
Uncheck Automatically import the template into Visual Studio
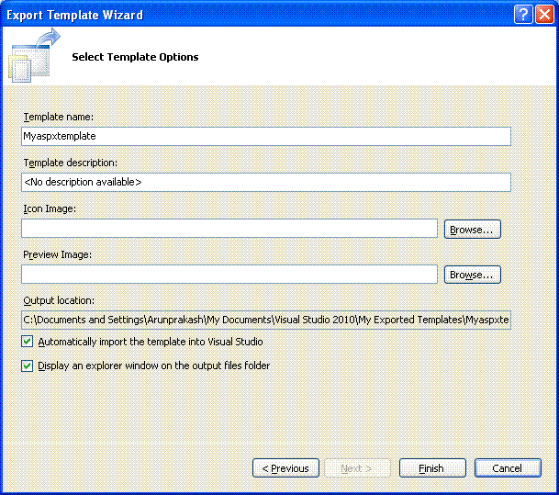tap(28, 342)
